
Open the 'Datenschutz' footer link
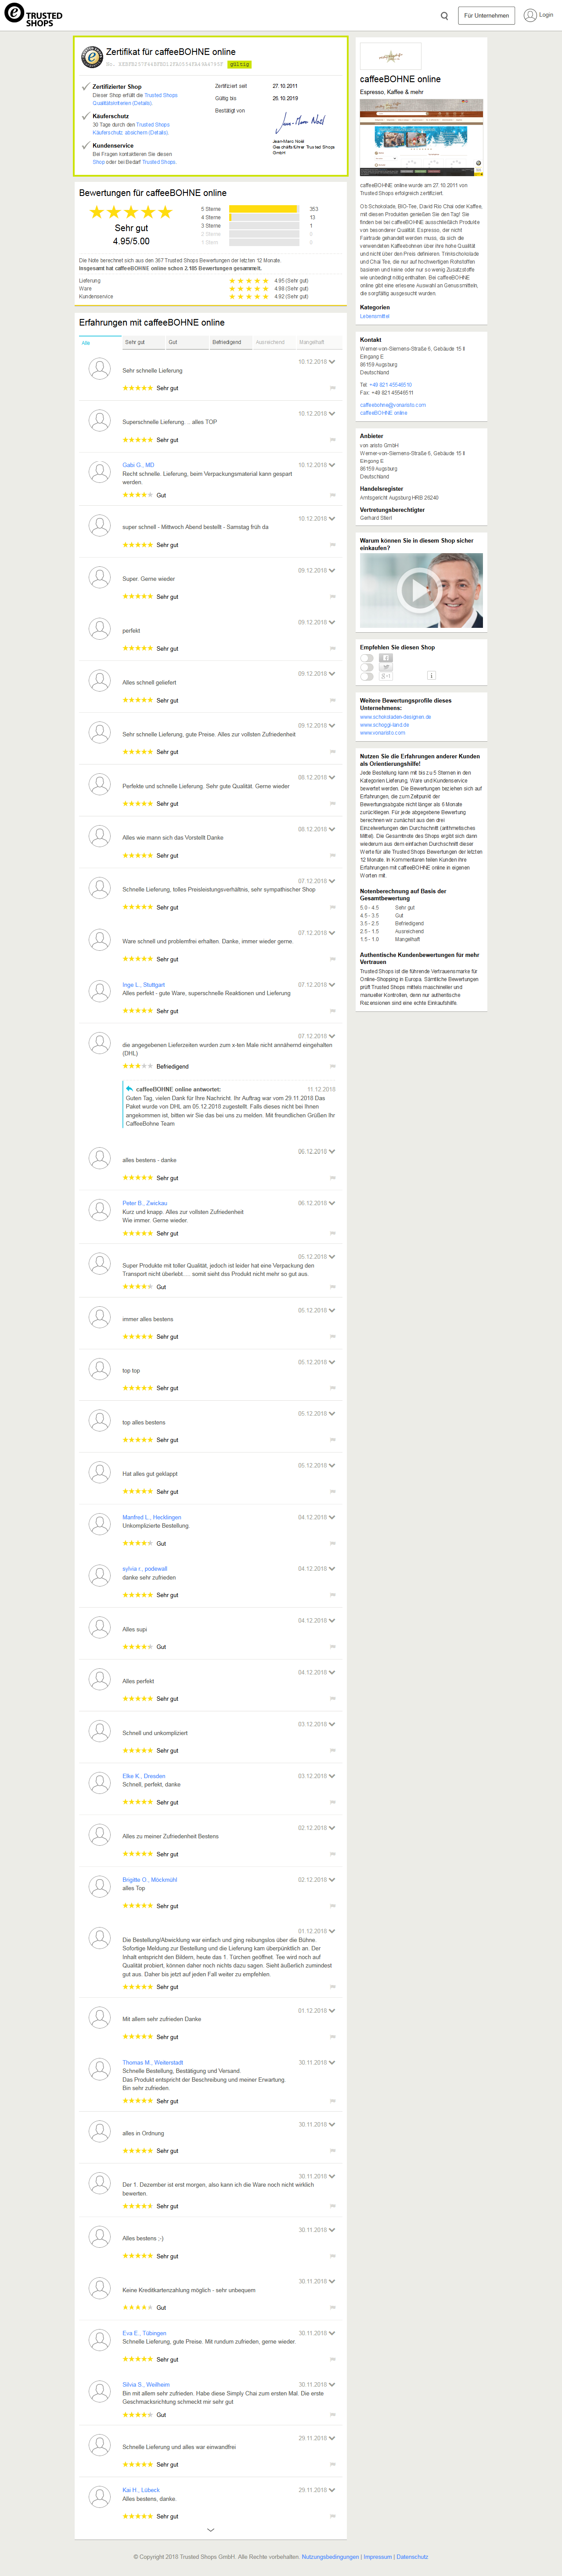(x=412, y=2557)
